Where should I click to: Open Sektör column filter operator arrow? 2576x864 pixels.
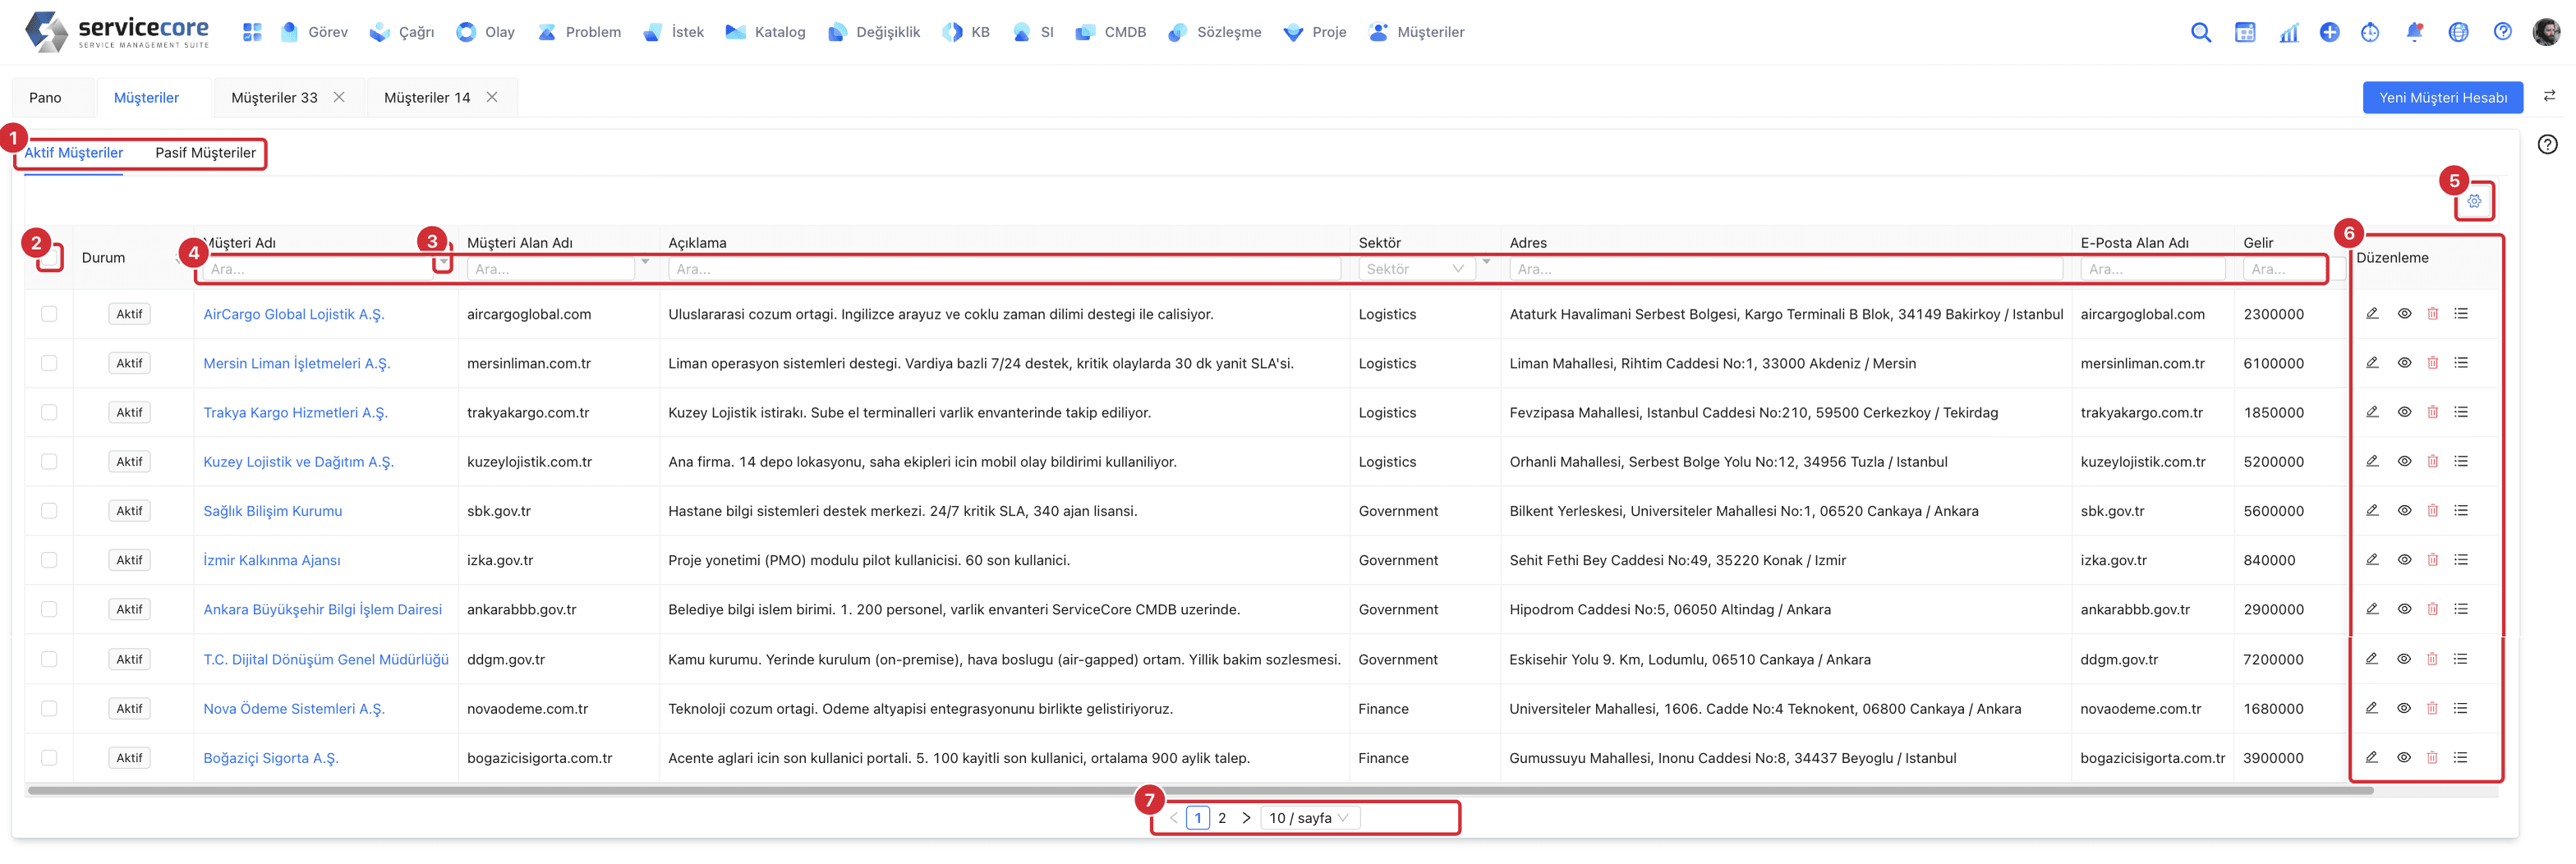1486,262
